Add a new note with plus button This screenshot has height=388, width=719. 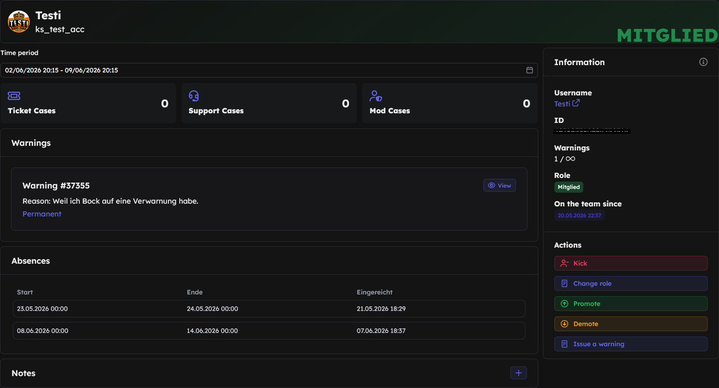pyautogui.click(x=519, y=373)
